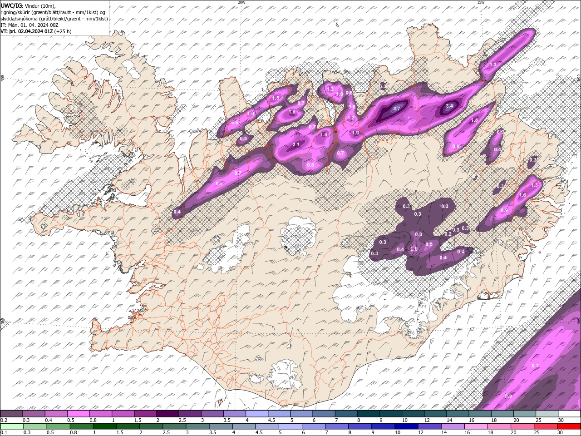Click the VT valid time line in header
This screenshot has height=436, width=581.
36,31
